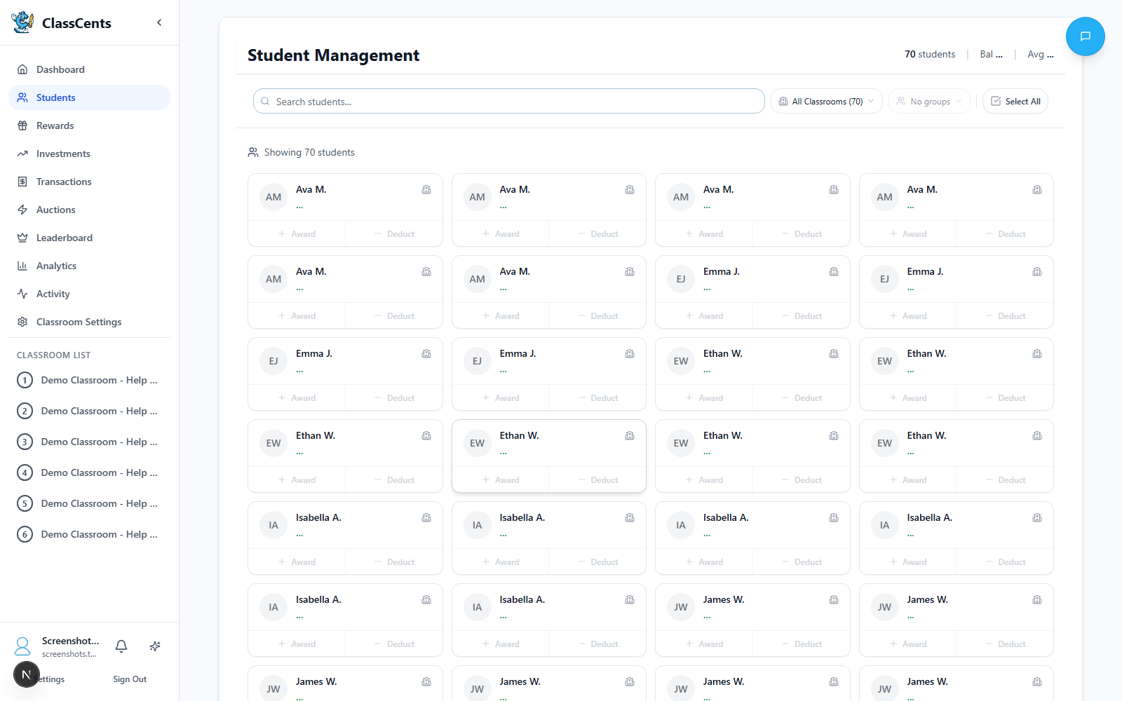Click the sparkle theme icon

(155, 646)
